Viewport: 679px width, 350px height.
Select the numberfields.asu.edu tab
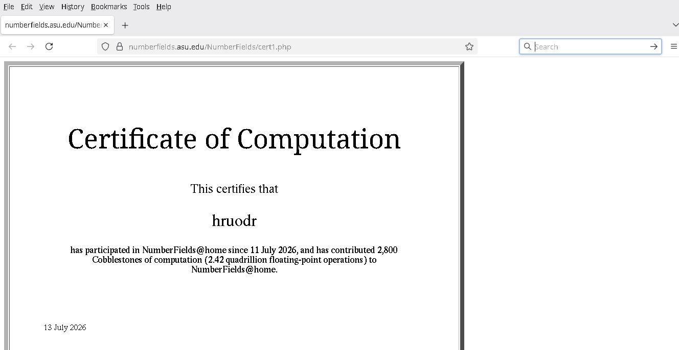point(56,25)
